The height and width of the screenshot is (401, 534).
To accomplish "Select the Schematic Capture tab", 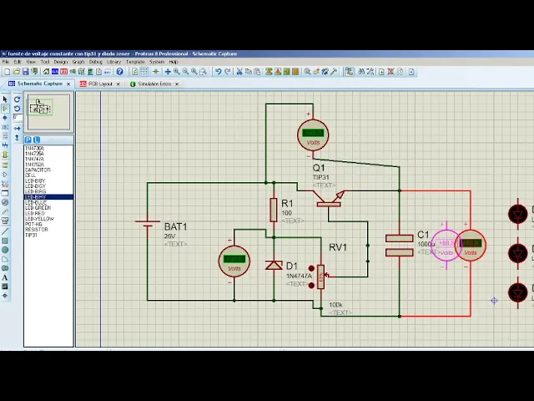I will 39,84.
